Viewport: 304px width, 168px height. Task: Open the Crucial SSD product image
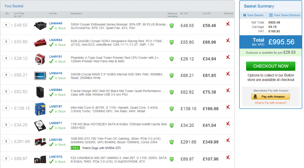click(40, 76)
